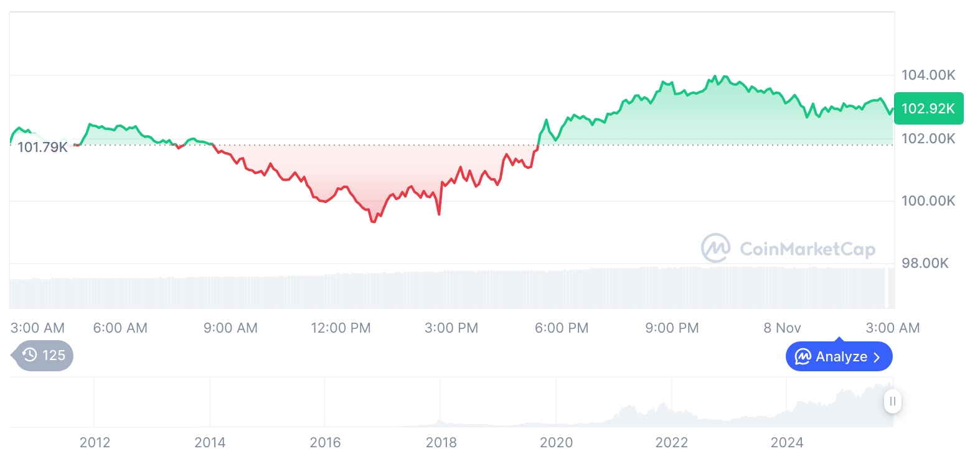Open the Analyze button
This screenshot has height=456, width=975.
839,357
